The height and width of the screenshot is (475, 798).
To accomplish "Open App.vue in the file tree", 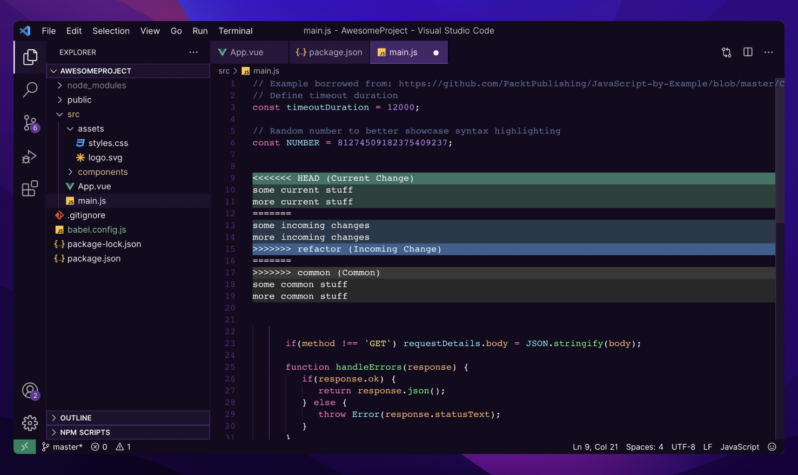I will pos(128,186).
